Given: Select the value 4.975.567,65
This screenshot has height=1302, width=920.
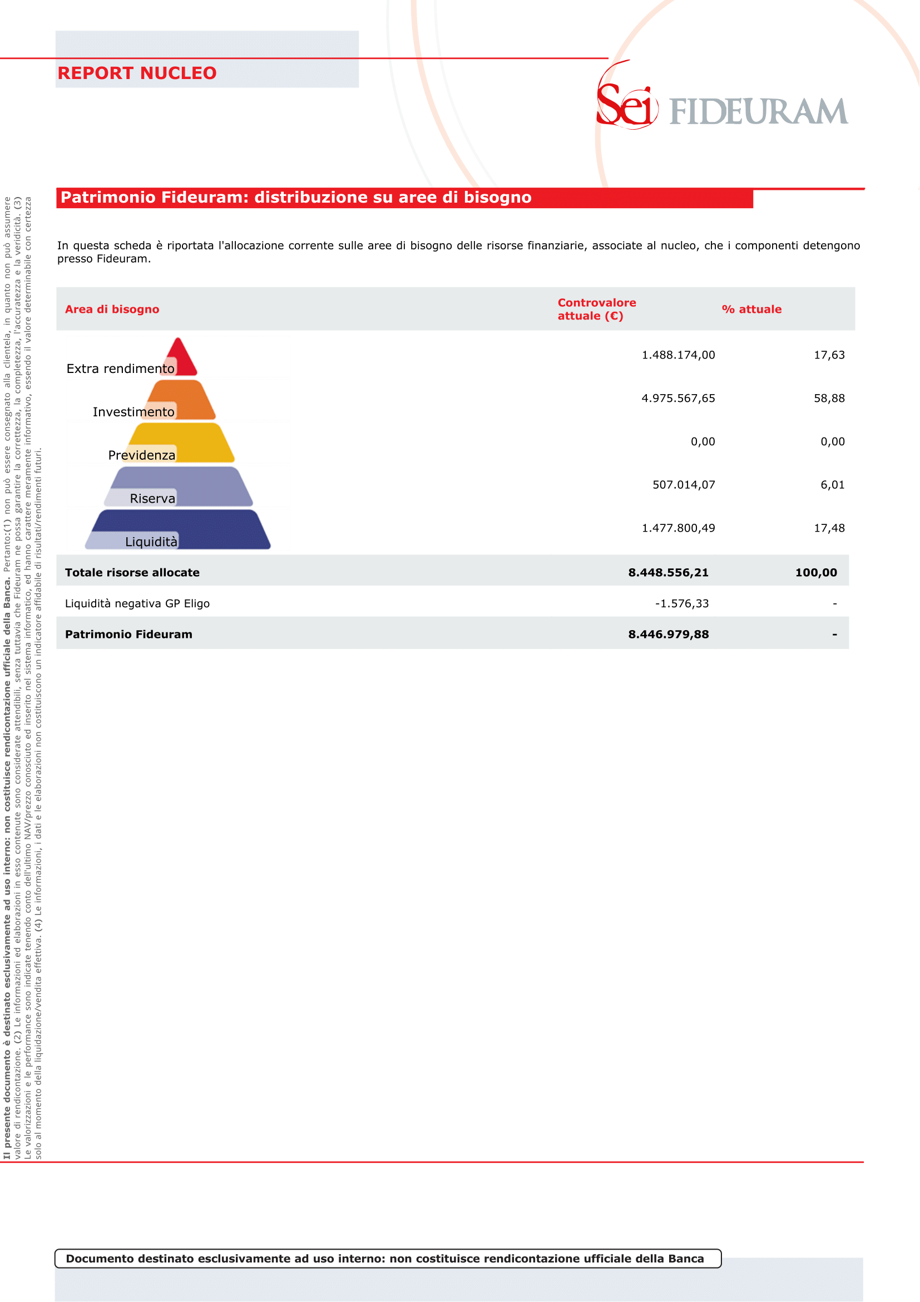Looking at the screenshot, I should [678, 398].
